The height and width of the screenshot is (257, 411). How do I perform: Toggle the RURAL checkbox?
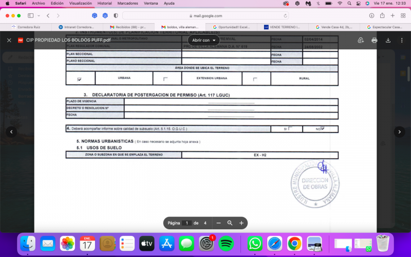pyautogui.click(x=255, y=79)
